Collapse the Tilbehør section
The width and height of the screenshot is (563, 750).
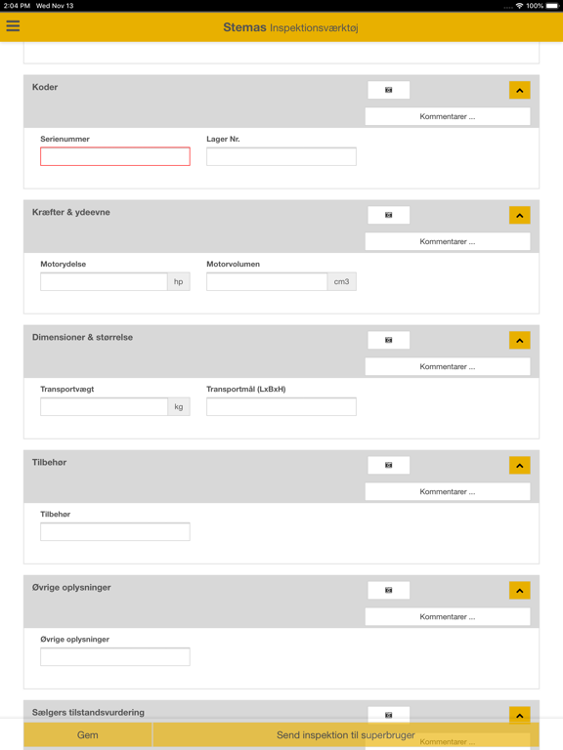click(x=519, y=466)
